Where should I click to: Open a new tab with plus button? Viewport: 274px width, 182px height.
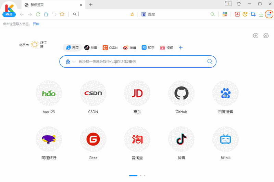91,5
